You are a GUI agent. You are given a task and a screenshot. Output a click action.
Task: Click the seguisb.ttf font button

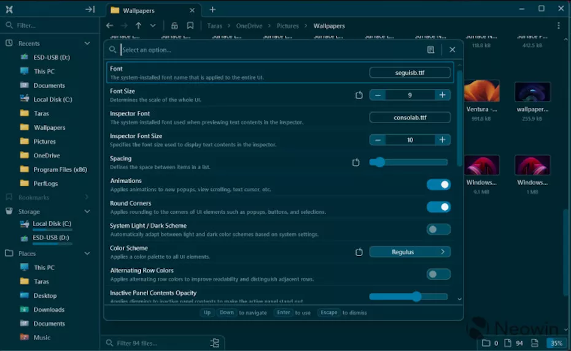click(410, 72)
